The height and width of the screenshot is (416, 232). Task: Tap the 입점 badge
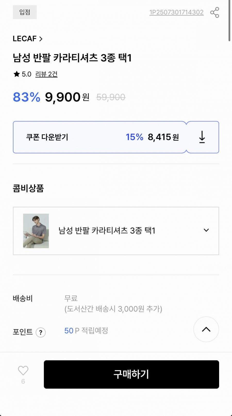pos(25,12)
